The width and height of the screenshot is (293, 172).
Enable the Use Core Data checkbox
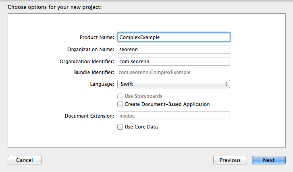click(x=120, y=127)
